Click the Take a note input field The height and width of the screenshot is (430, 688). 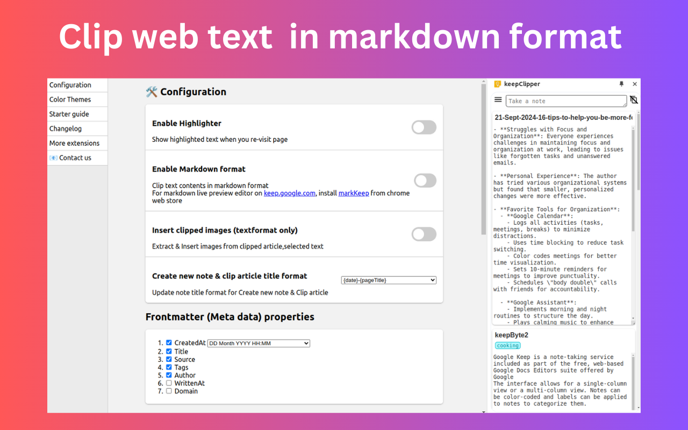pyautogui.click(x=565, y=101)
